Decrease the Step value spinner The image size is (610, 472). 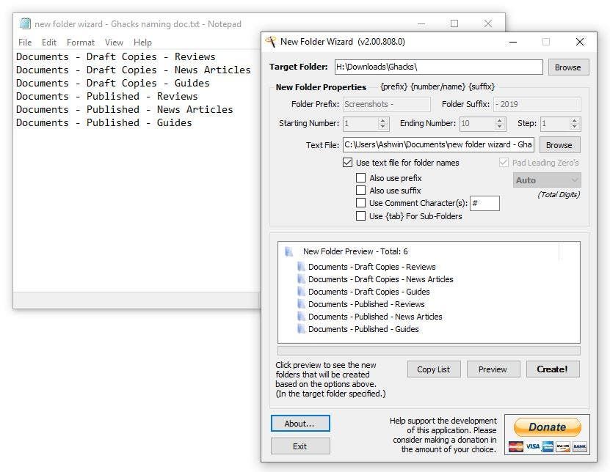coord(575,127)
